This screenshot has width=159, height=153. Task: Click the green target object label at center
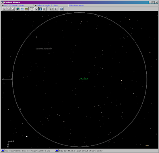(84, 79)
